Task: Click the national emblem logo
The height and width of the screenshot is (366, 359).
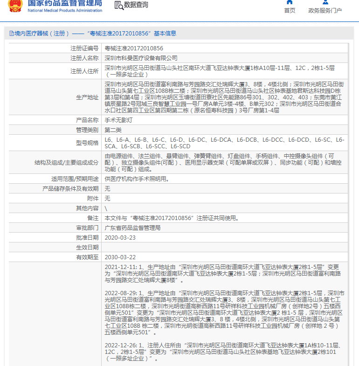Action: coord(15,5)
